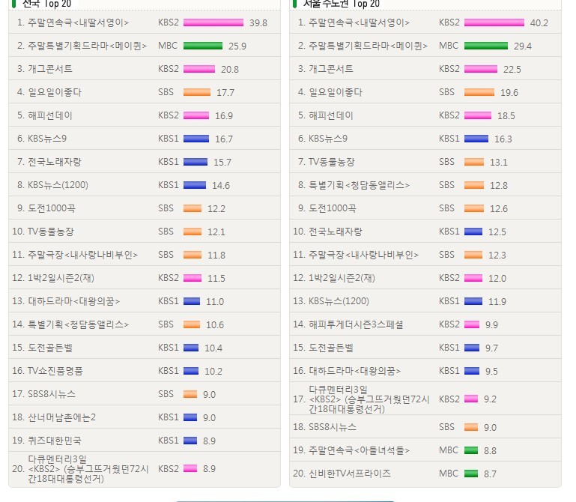576x502 pixels.
Task: Click rating value 40.2
Action: point(539,22)
